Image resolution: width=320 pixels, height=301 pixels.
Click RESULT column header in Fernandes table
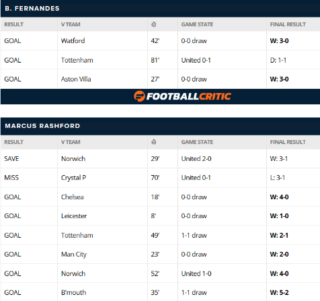tap(13, 24)
